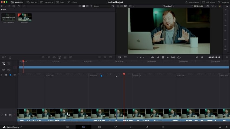
Task: Open the Media Pool panel
Action: (17, 2)
